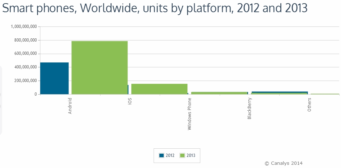Select the green iOS 2013 bar

[x=159, y=89]
